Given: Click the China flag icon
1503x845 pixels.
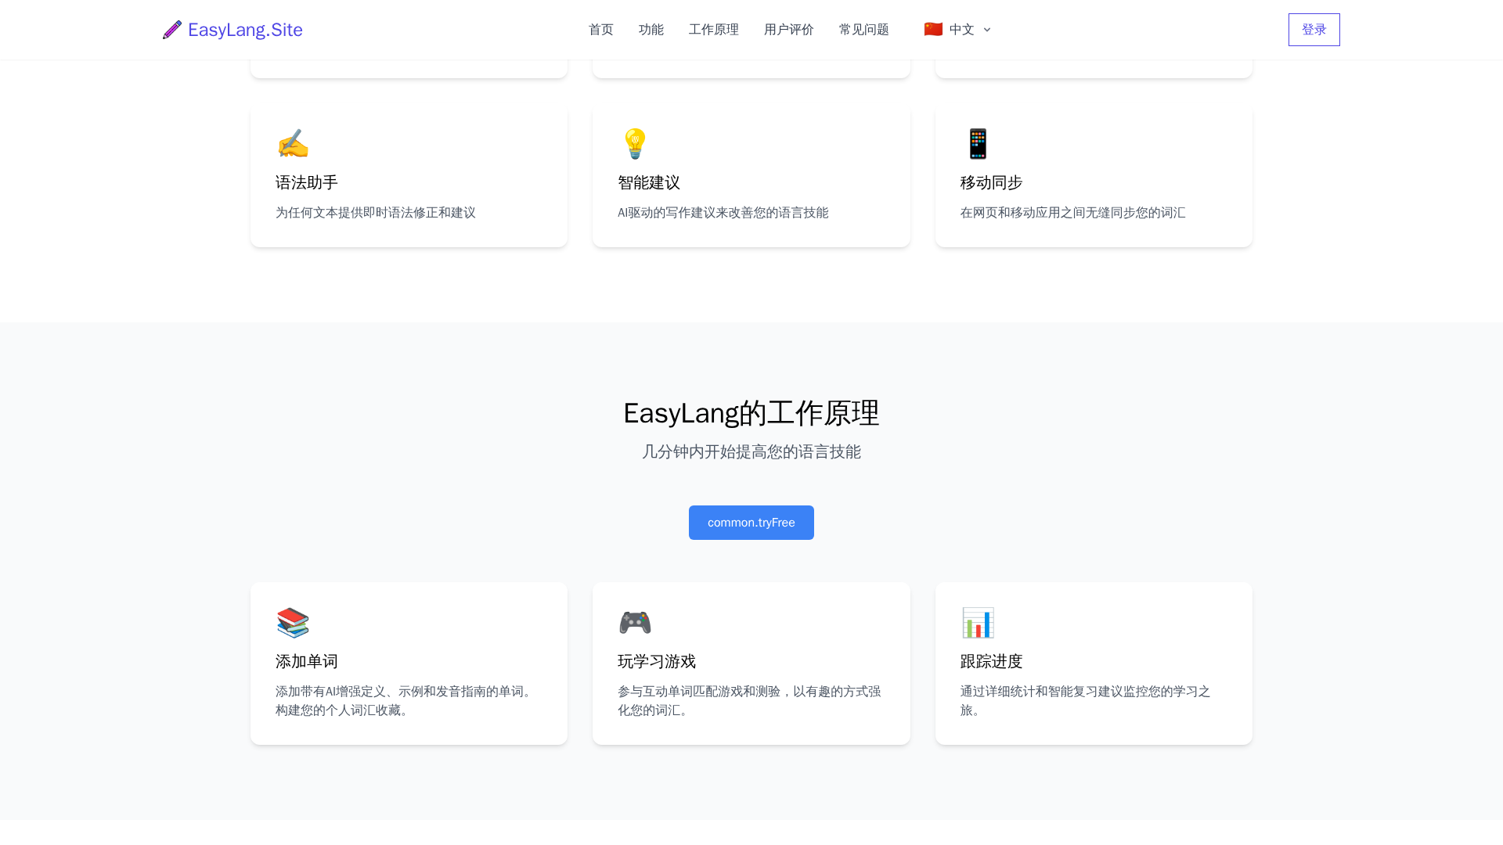Looking at the screenshot, I should [x=933, y=30].
